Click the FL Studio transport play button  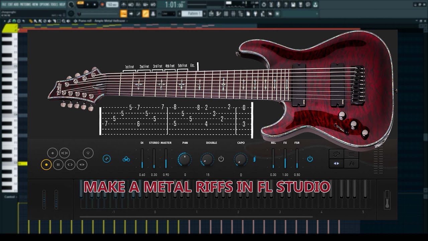coord(88,5)
